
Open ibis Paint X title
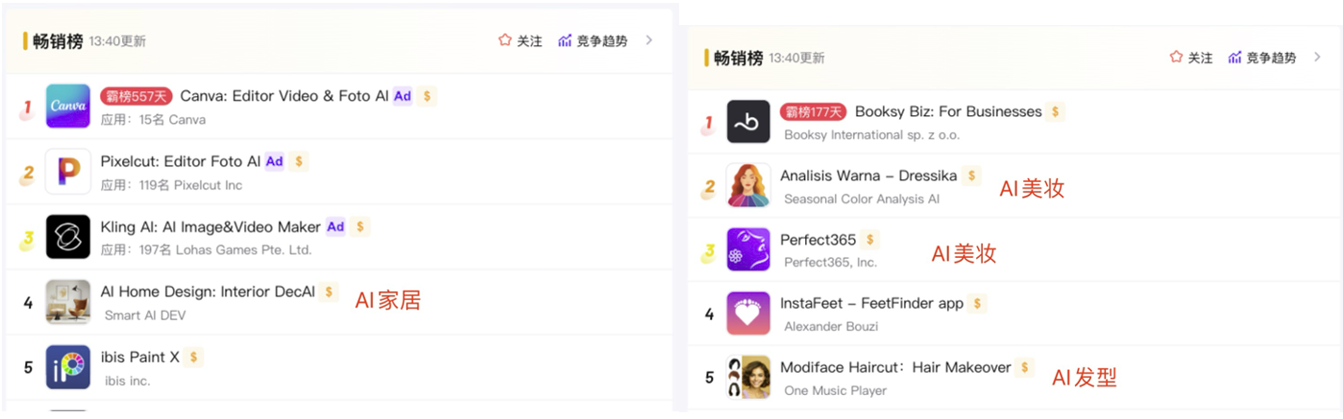[140, 358]
